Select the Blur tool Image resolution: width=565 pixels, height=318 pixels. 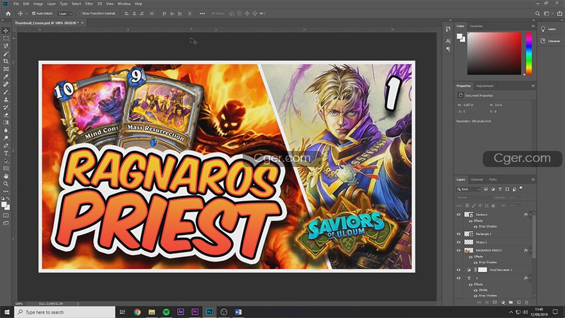(x=6, y=130)
